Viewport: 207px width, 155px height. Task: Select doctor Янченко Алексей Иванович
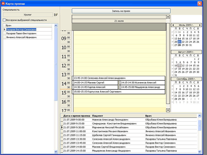pos(21,37)
